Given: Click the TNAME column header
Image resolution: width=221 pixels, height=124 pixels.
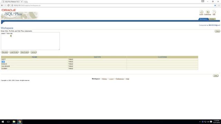Looking at the screenshot, I should pyautogui.click(x=35, y=57).
